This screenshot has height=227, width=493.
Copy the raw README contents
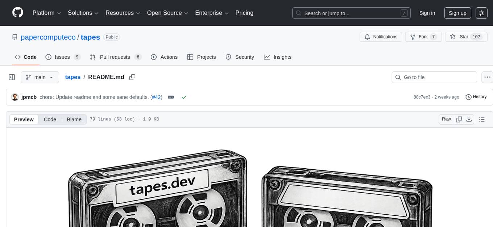(x=459, y=119)
